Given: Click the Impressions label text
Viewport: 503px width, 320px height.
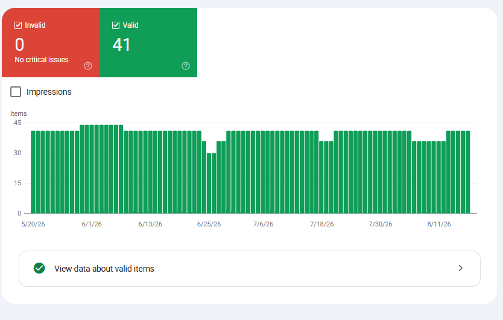Looking at the screenshot, I should click(49, 92).
